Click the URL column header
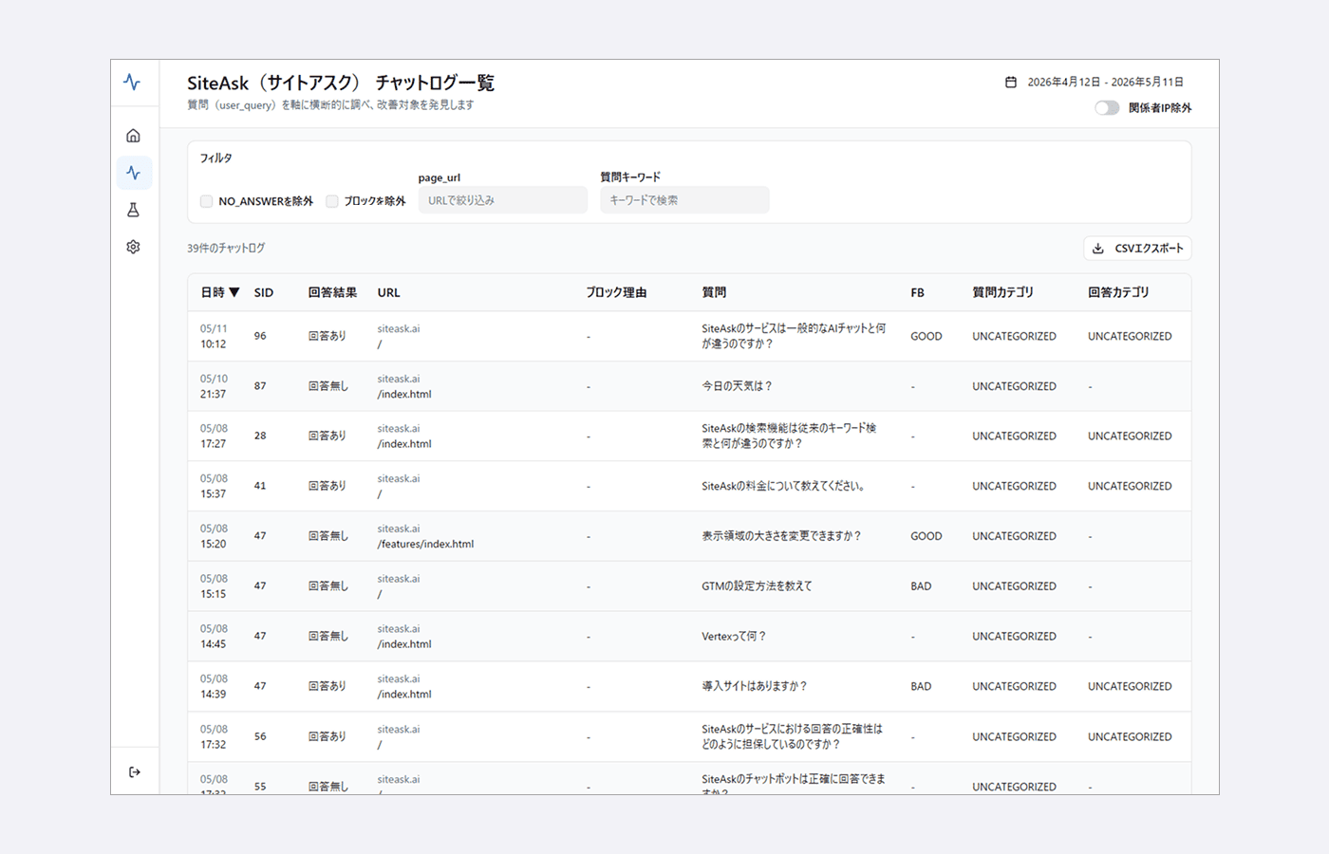The height and width of the screenshot is (854, 1329). click(x=388, y=292)
